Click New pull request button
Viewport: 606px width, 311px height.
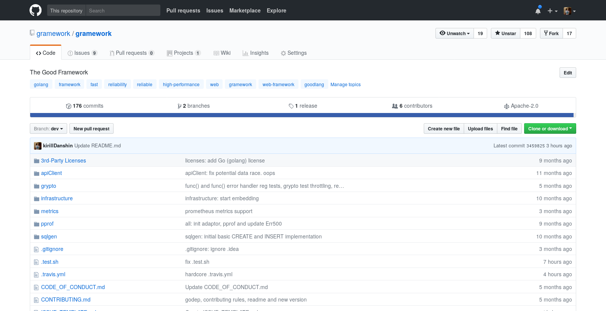coord(91,128)
